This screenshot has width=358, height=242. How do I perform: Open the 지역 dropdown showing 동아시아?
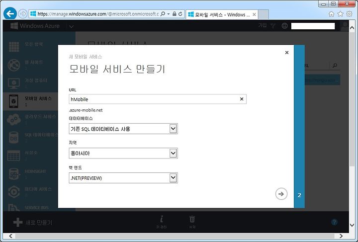(123, 153)
